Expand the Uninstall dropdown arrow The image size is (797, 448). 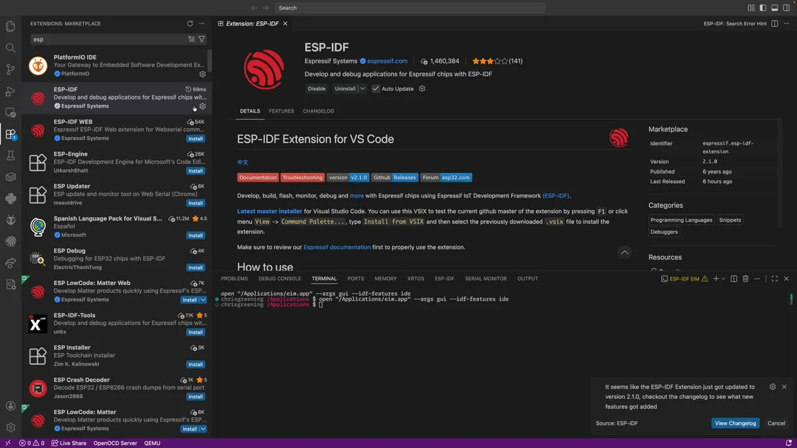tap(362, 88)
